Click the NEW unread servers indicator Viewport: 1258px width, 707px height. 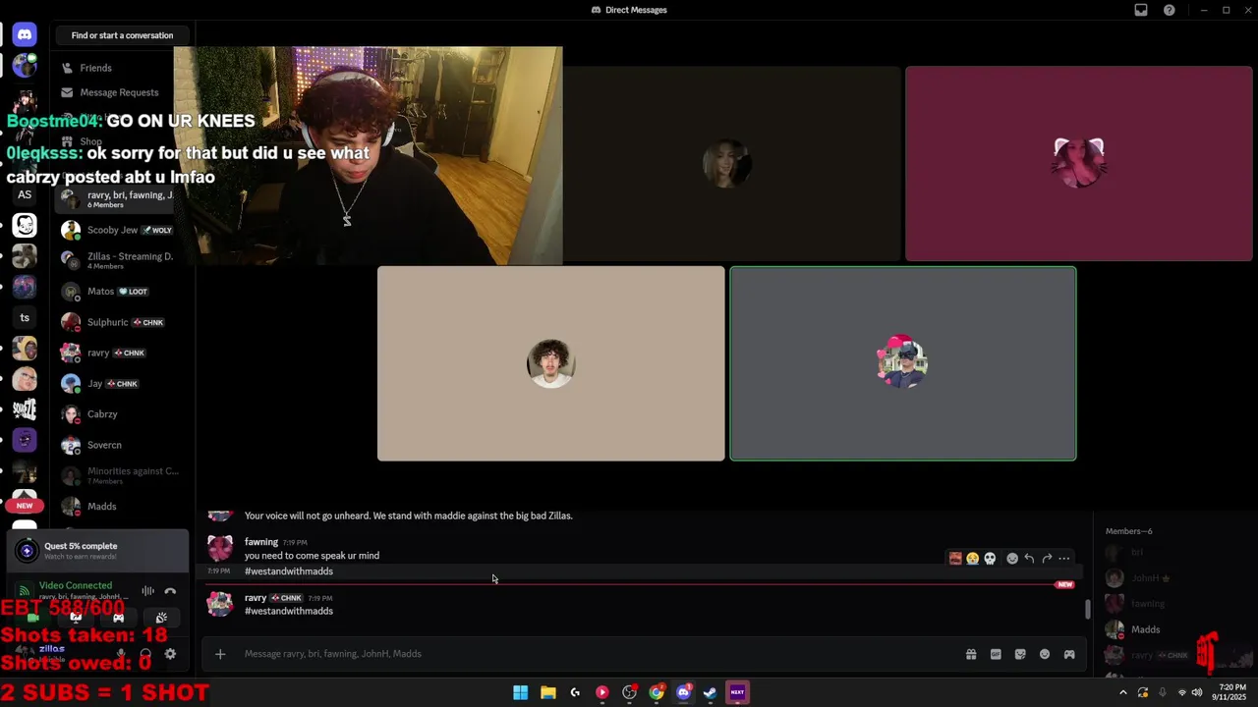25,506
